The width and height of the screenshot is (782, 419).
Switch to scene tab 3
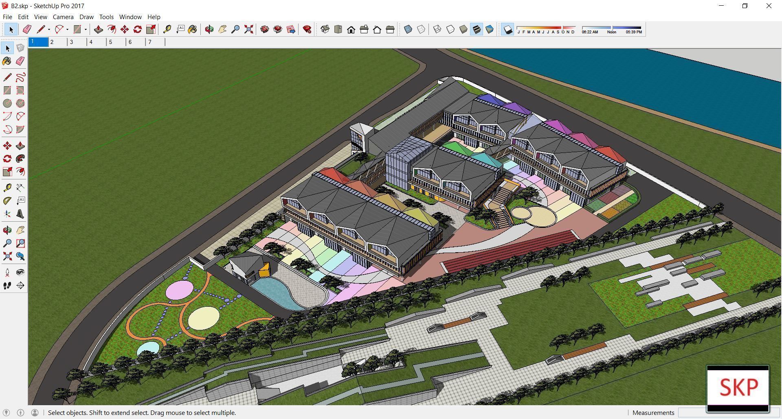pos(77,42)
